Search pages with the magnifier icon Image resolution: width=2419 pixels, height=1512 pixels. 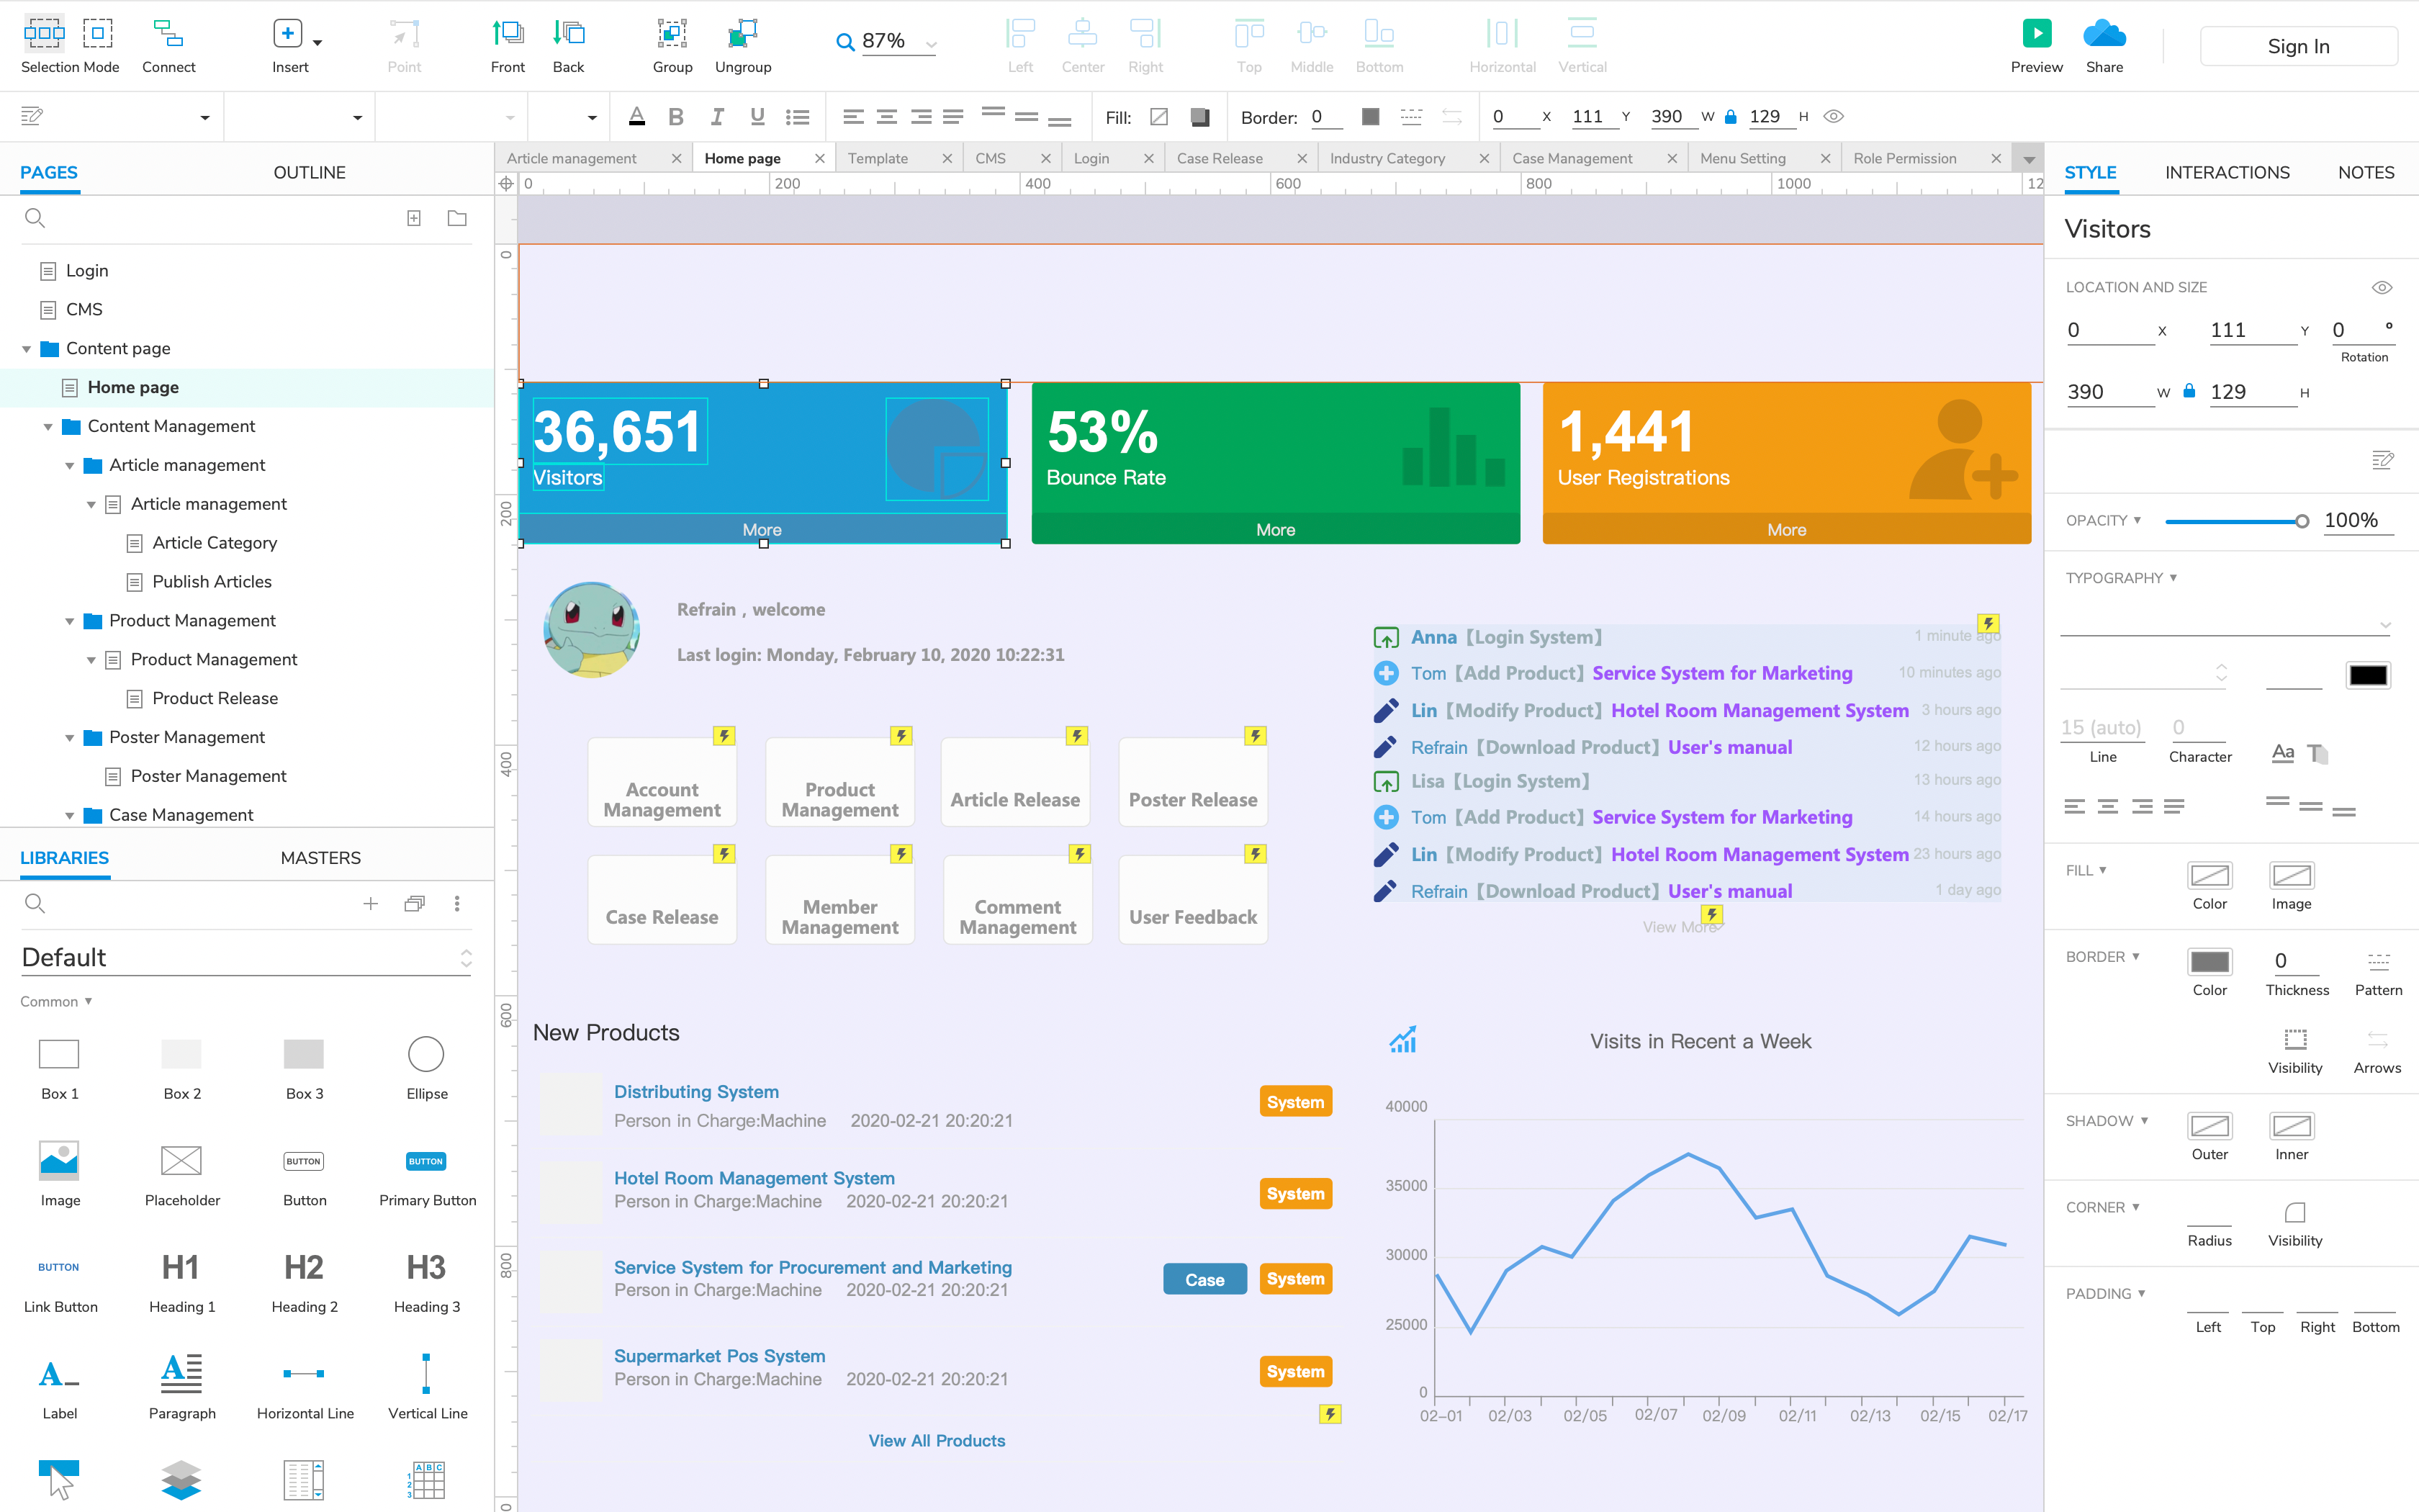[35, 218]
